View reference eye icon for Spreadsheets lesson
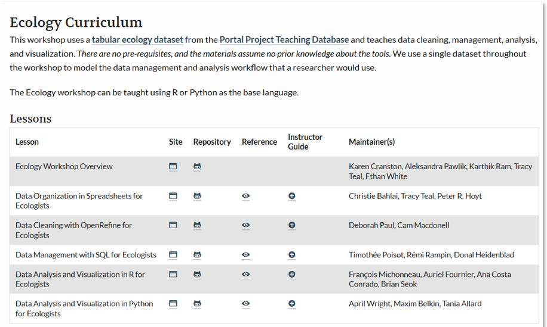547x327 pixels. click(245, 196)
